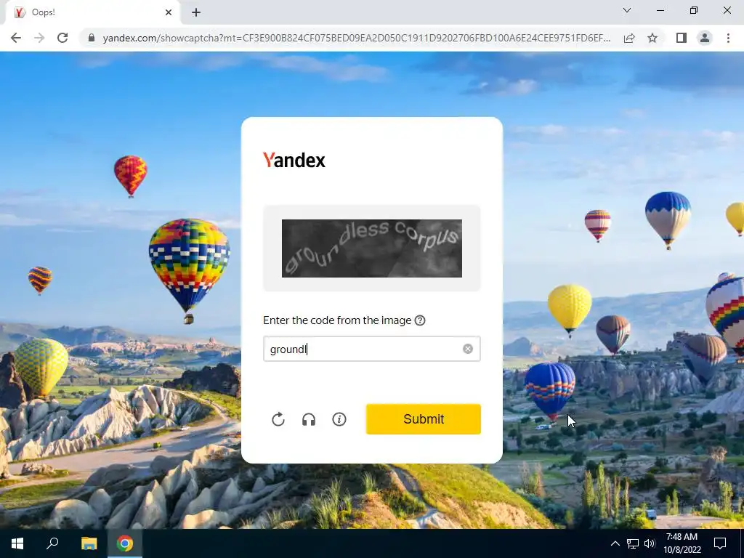Open a new browser tab
This screenshot has width=744, height=558.
(196, 13)
